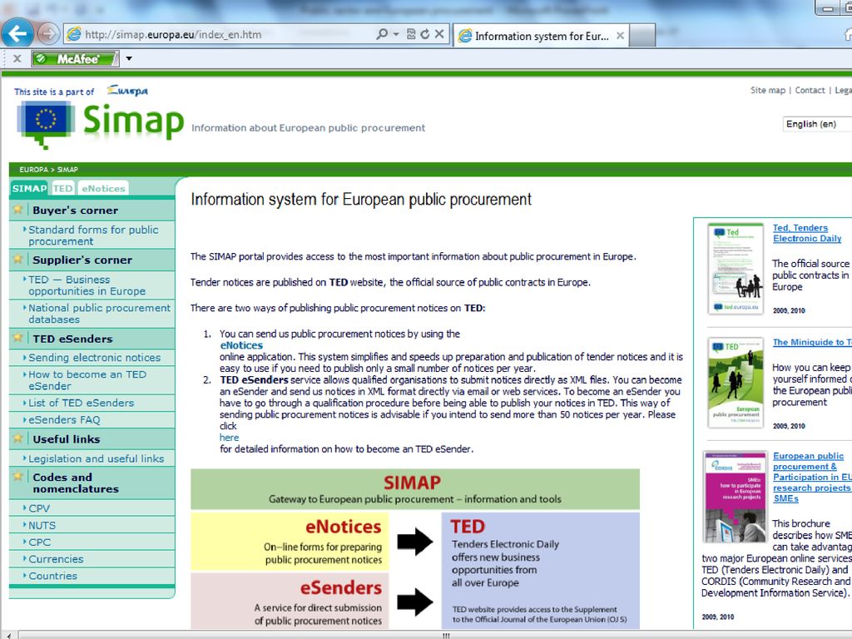The image size is (852, 639).
Task: Open the McAfee dropdown arrow
Action: coord(129,58)
